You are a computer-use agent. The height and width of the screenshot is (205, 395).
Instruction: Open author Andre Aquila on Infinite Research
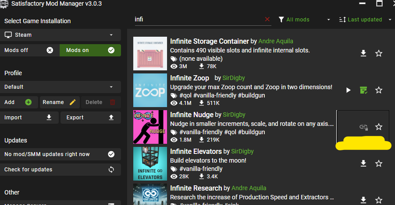click(249, 188)
